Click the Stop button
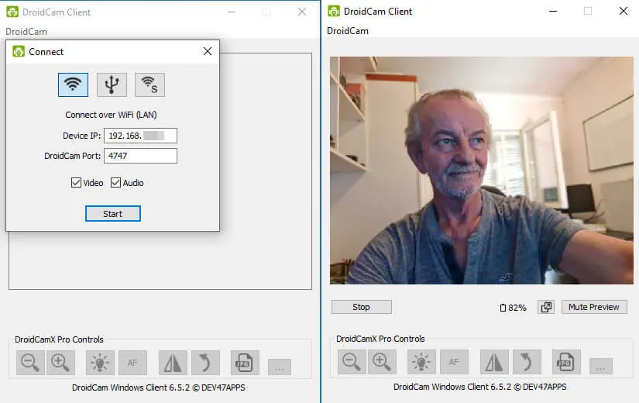The height and width of the screenshot is (403, 639). (x=362, y=307)
